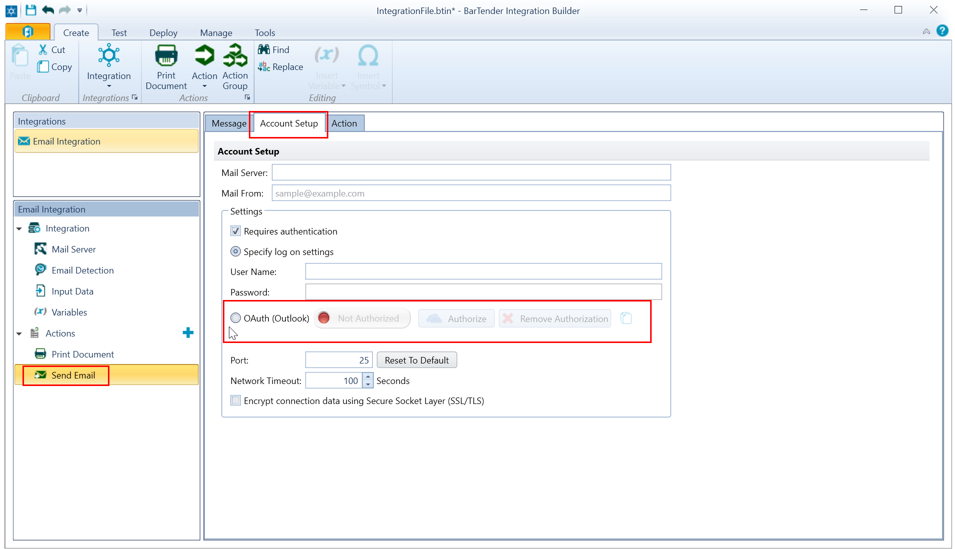955x549 pixels.
Task: Click in the User Name field
Action: (x=483, y=271)
